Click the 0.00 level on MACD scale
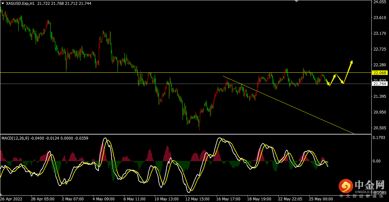The height and width of the screenshot is (202, 389). click(376, 161)
